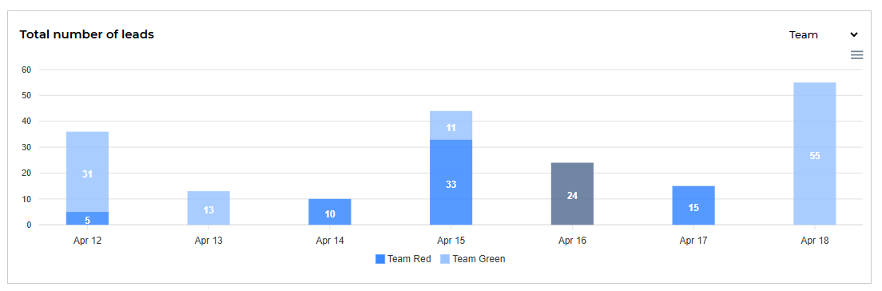Toggle Team Red series in legend
Viewport: 882px width, 291px height.
click(x=403, y=259)
